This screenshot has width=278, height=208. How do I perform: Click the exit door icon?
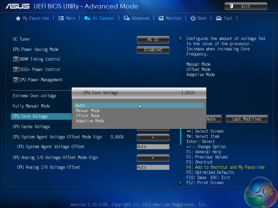[231, 6]
